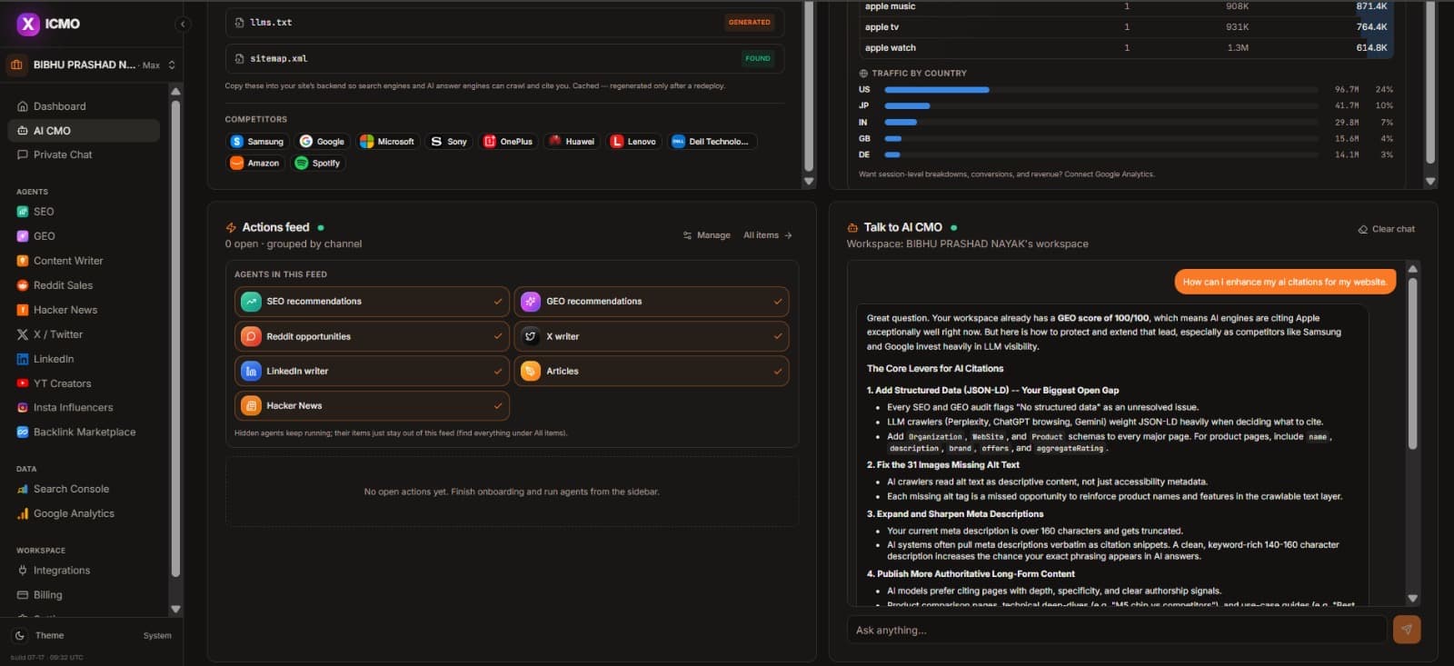This screenshot has width=1454, height=666.
Task: Click the Talk to AI CMO robot icon
Action: click(x=852, y=228)
